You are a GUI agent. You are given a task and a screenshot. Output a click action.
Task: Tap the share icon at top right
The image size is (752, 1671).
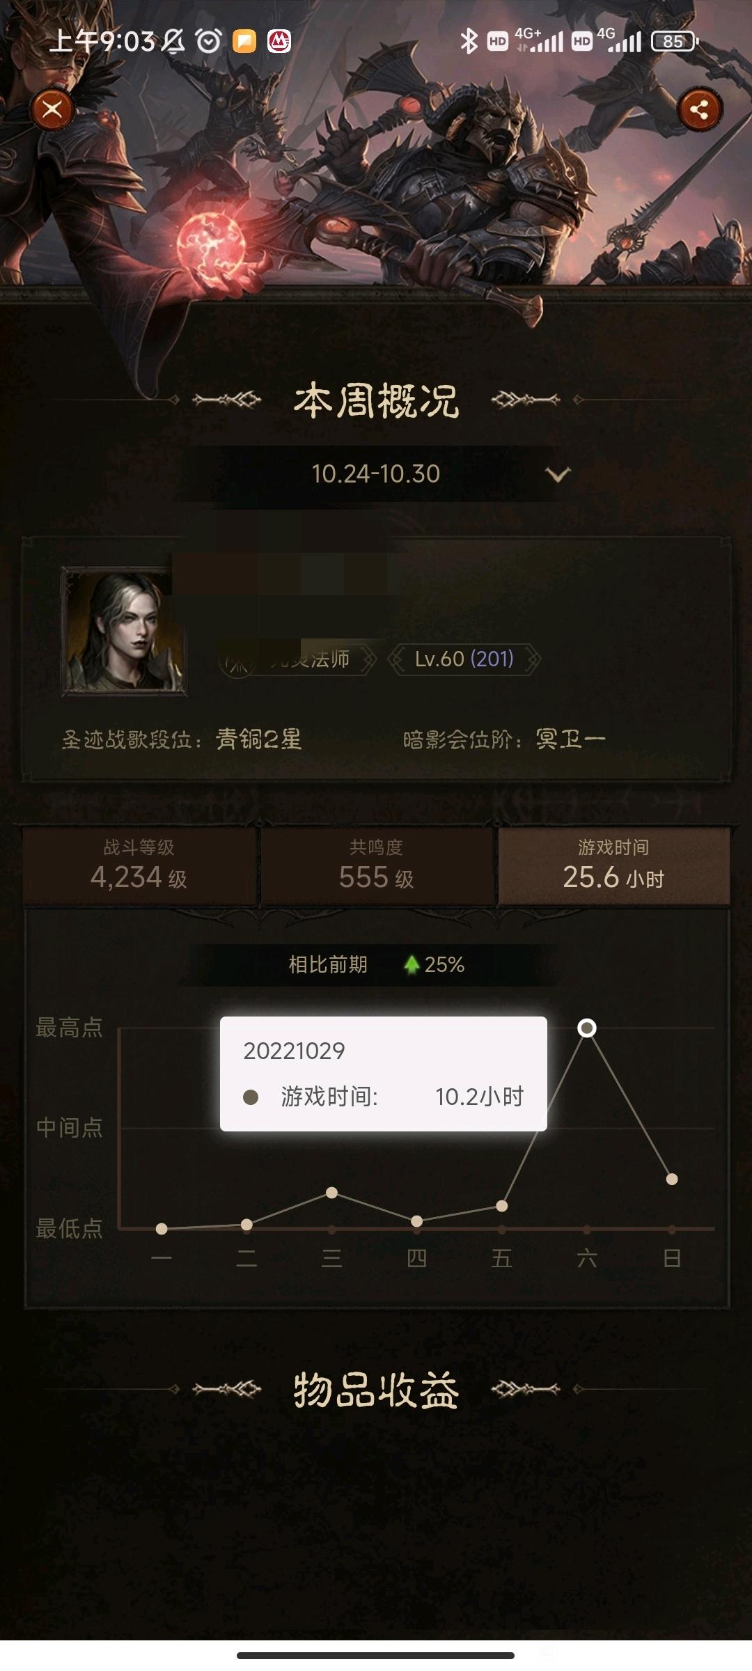[x=700, y=109]
